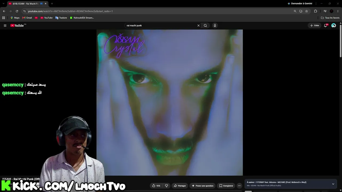
Task: Open more actions three-dot menu
Action: (239, 186)
